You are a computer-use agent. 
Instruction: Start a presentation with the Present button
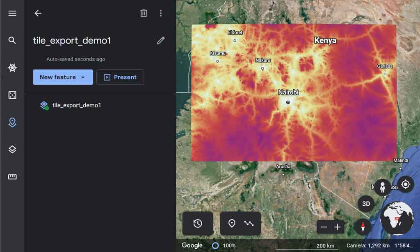pos(120,77)
